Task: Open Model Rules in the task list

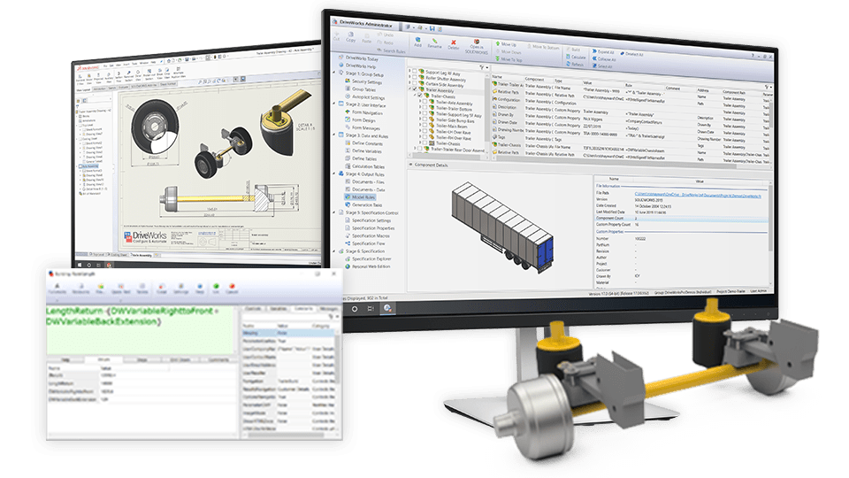Action: click(x=366, y=196)
